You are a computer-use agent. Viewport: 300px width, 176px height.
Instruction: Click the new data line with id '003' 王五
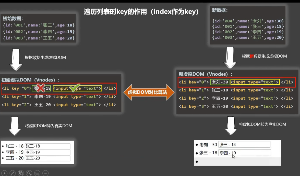tap(248, 37)
